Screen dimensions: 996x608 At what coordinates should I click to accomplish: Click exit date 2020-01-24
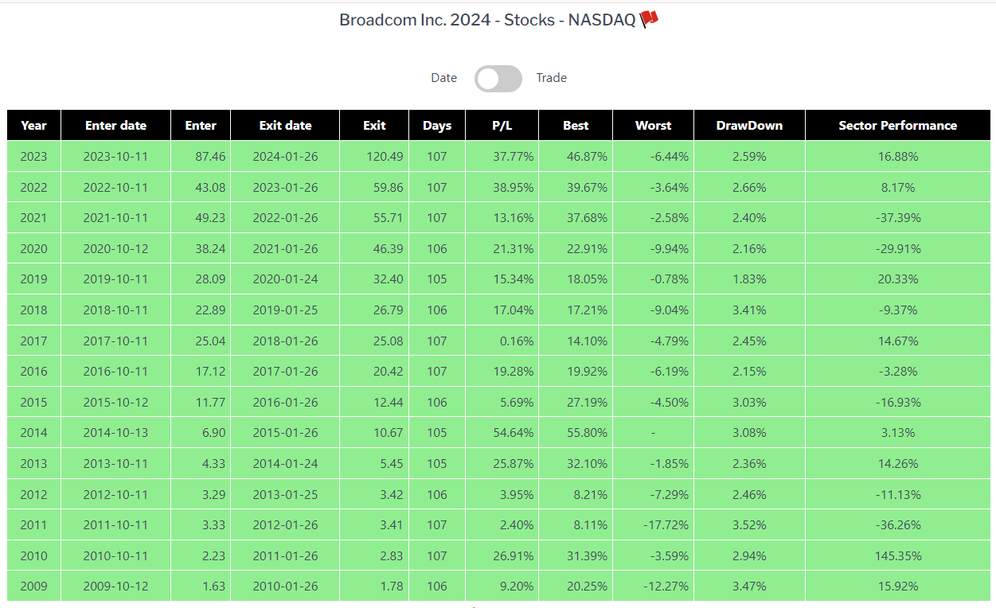point(285,279)
